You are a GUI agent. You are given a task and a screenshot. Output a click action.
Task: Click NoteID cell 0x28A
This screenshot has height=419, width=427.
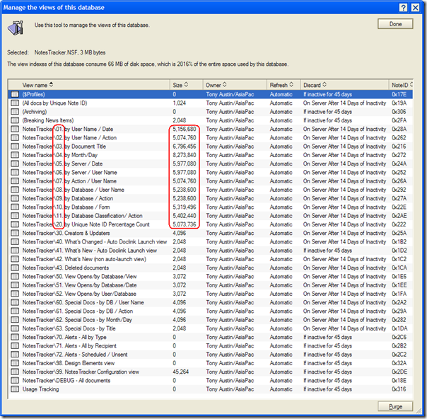click(x=399, y=129)
